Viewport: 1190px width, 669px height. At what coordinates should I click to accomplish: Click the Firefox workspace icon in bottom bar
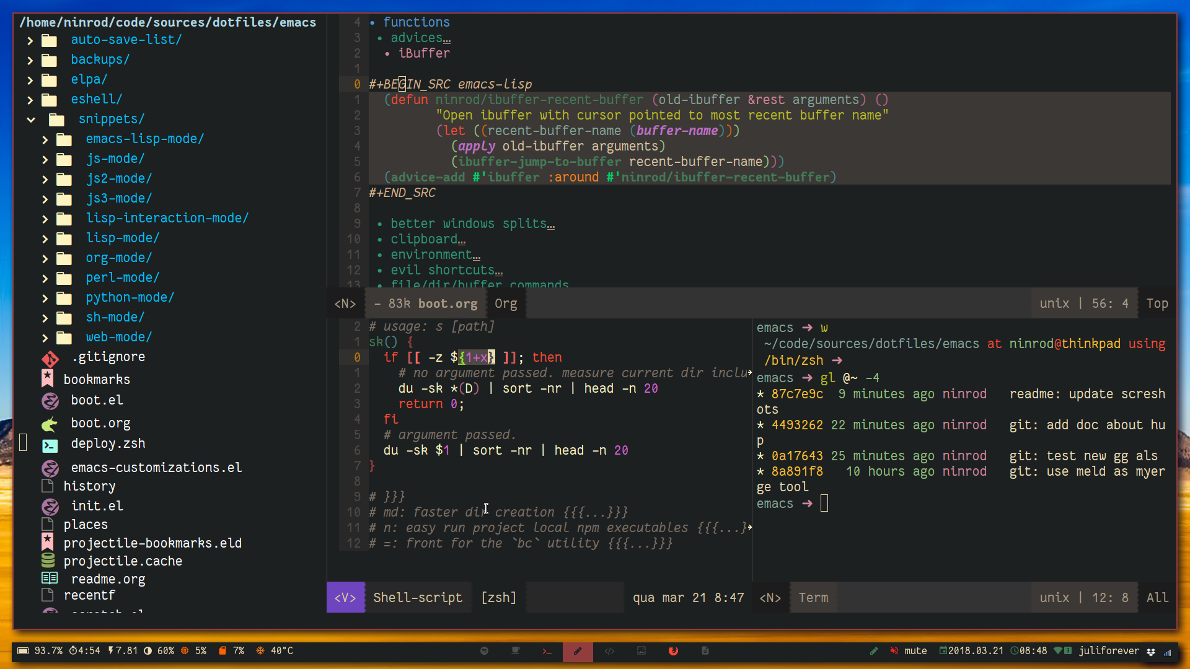click(x=673, y=651)
